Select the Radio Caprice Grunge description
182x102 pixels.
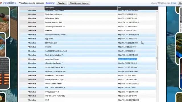pyautogui.click(x=53, y=14)
